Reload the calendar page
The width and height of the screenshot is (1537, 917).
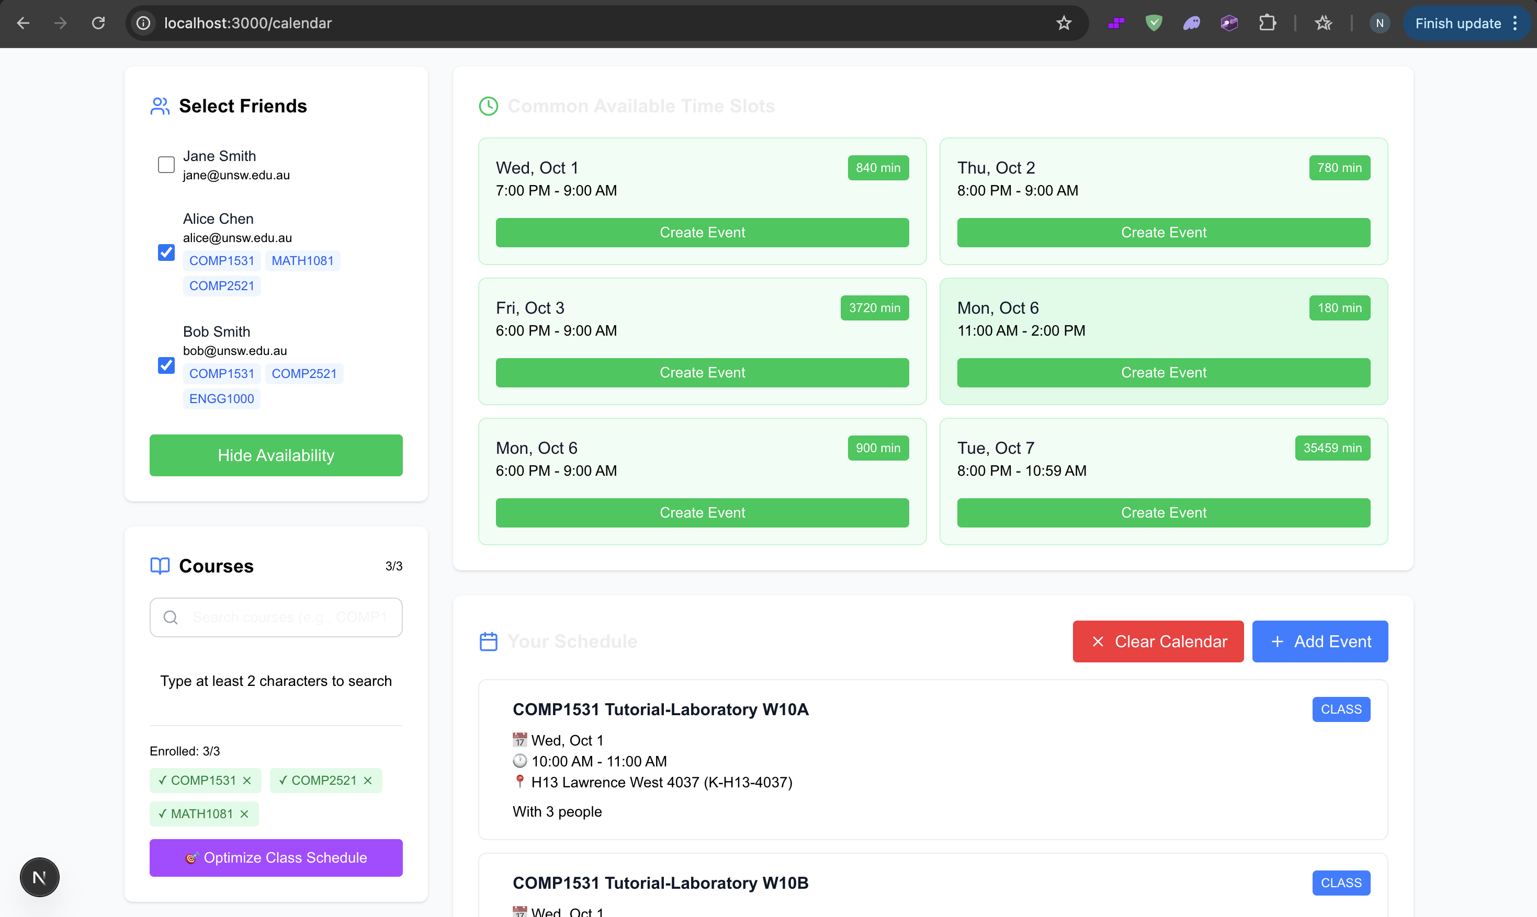(x=98, y=24)
